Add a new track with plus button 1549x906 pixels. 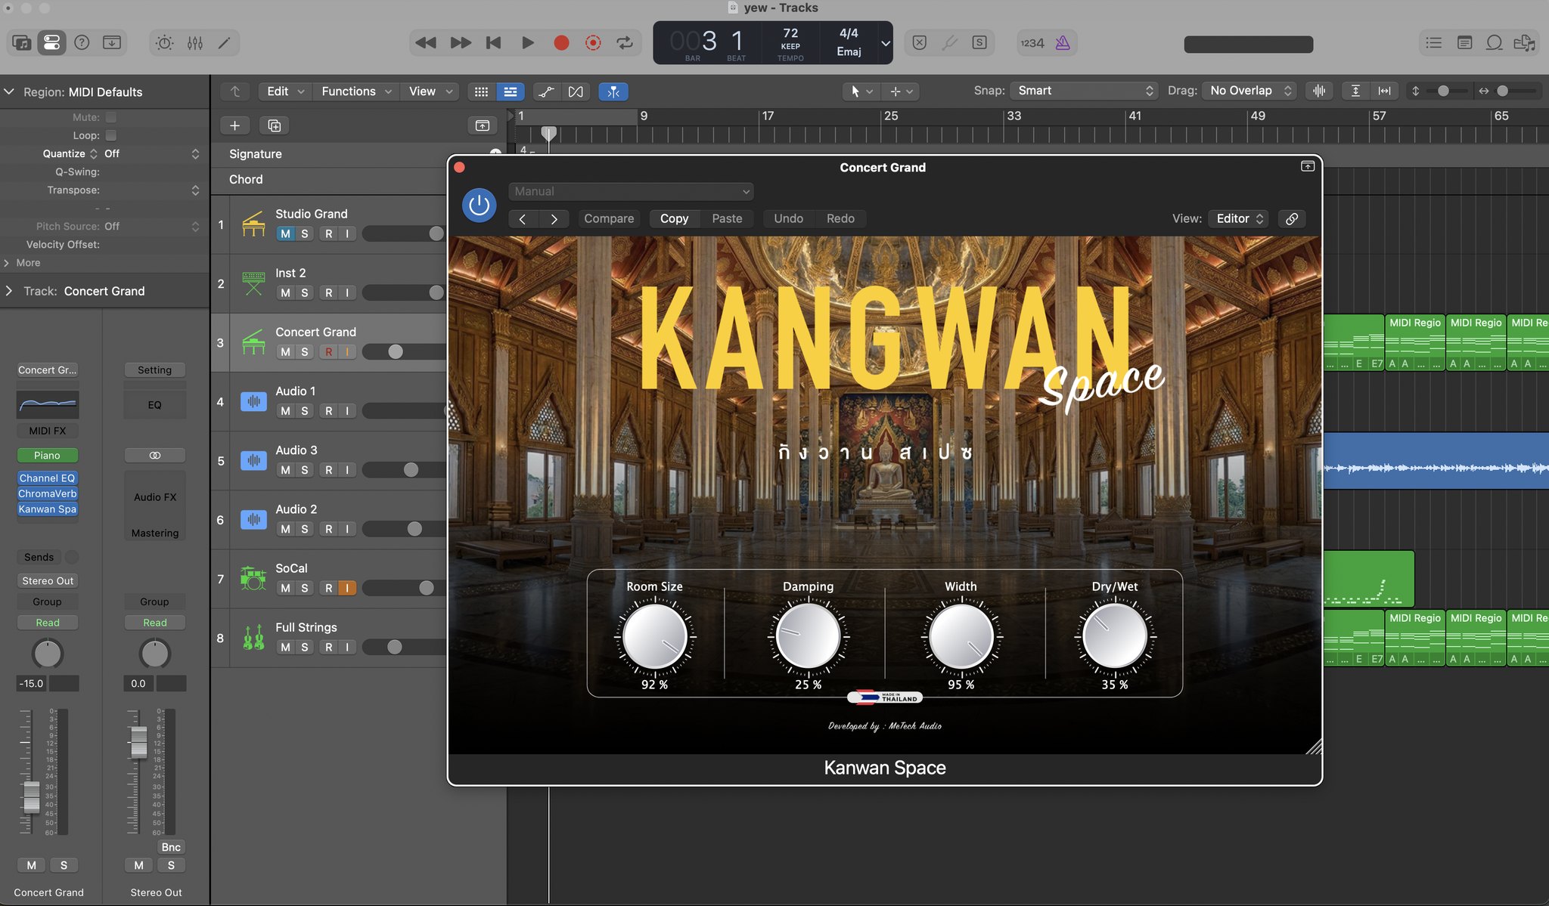pos(234,125)
